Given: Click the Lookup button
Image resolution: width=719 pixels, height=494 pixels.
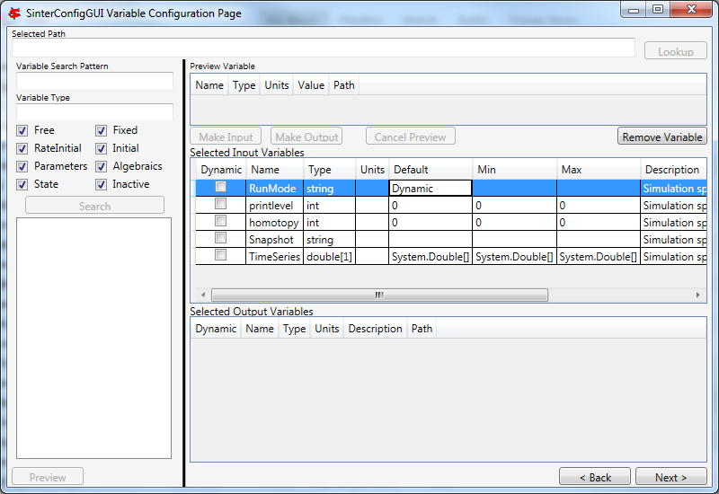Looking at the screenshot, I should pos(676,51).
